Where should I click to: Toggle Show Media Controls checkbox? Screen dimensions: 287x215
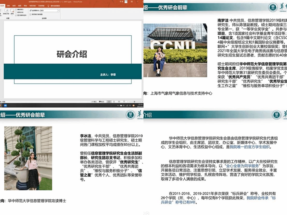(x=16, y=15)
